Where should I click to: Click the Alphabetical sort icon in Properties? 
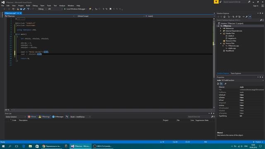tap(222, 84)
